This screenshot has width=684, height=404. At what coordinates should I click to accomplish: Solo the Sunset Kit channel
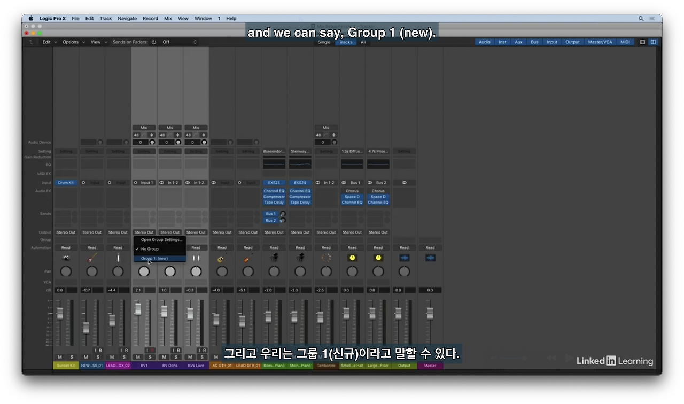(x=72, y=357)
